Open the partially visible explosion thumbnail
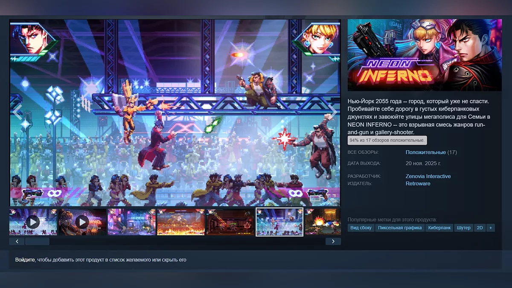This screenshot has width=512, height=288. (x=323, y=222)
